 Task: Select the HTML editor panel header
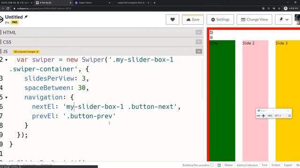101,32
